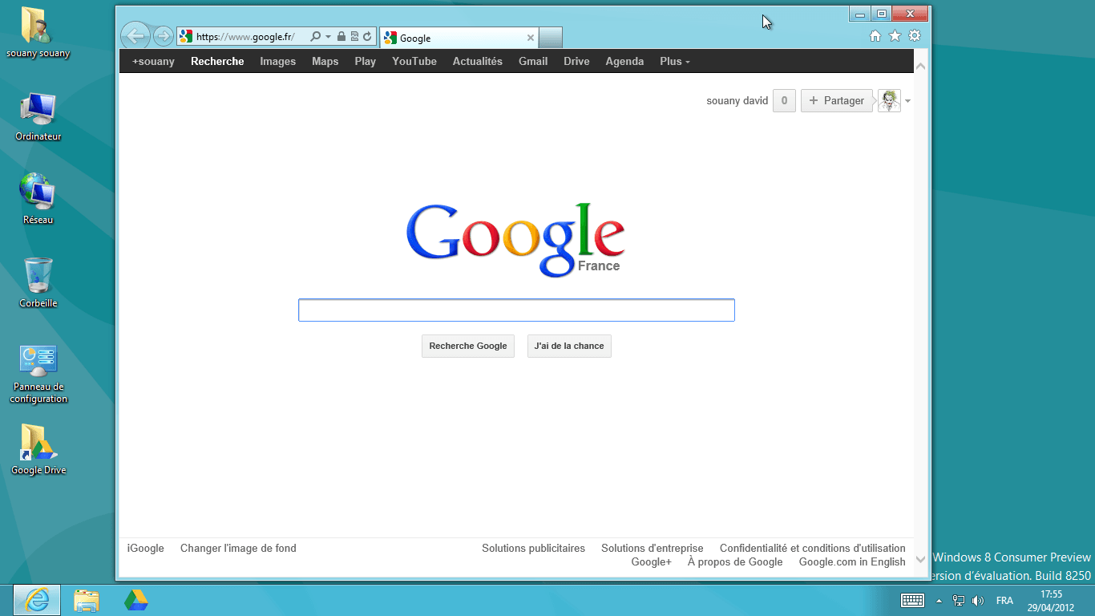The image size is (1095, 616).
Task: Open À propos de Google link
Action: (x=735, y=562)
